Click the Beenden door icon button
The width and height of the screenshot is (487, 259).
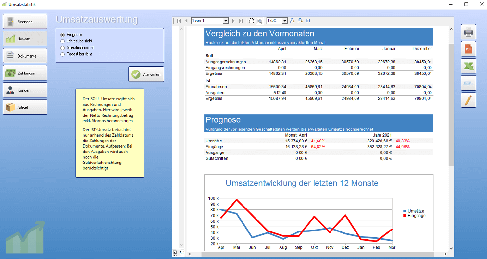pos(25,22)
